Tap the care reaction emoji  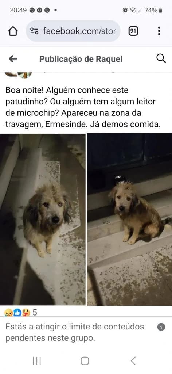pos(26,312)
